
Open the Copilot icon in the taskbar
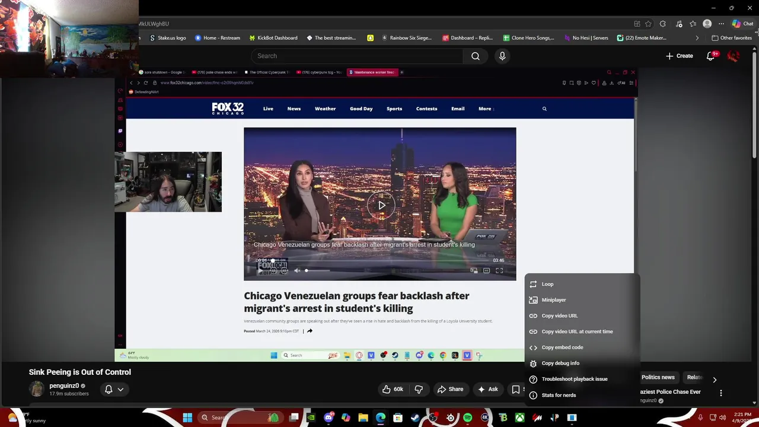click(346, 418)
